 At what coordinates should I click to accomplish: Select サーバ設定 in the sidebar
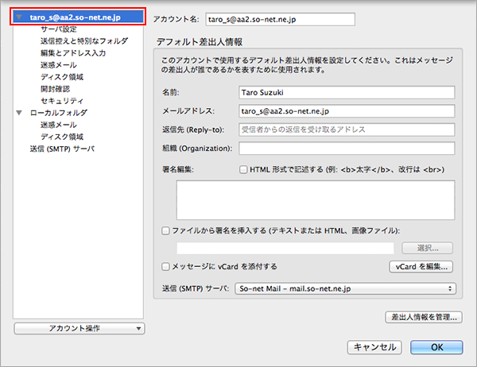tap(59, 29)
